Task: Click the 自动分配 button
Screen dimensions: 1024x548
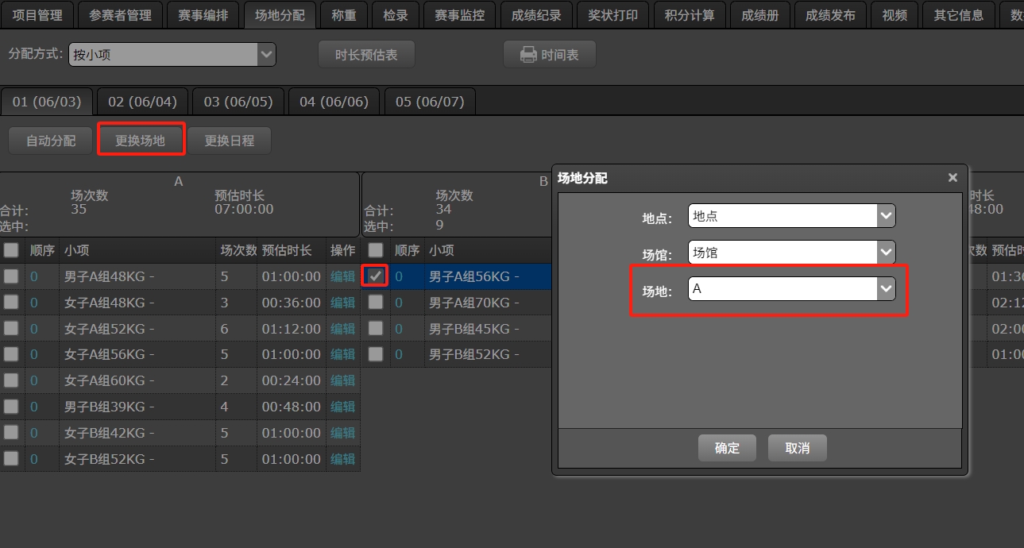Action: click(49, 140)
